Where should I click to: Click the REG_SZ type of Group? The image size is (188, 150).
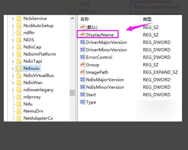(150, 64)
